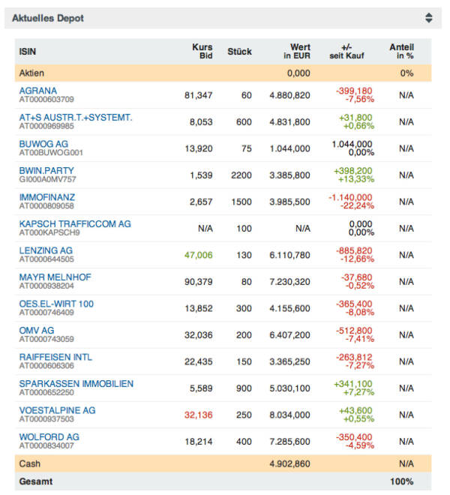The image size is (450, 495).
Task: Open the AGRANA stock link
Action: [x=38, y=91]
